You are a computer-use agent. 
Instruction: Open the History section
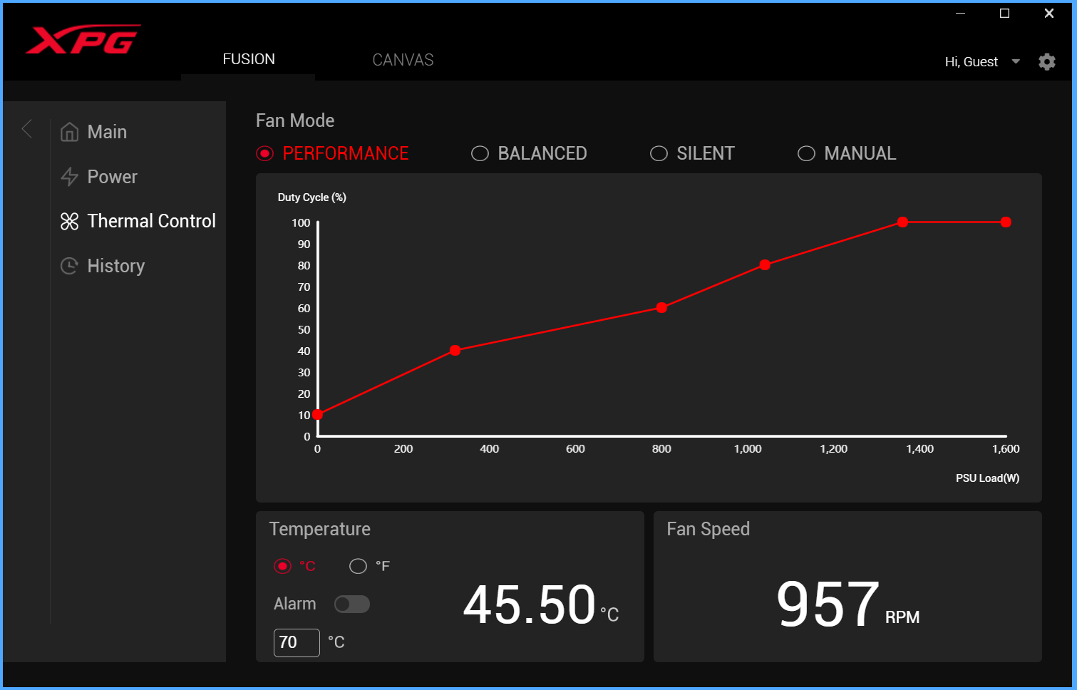click(x=115, y=266)
